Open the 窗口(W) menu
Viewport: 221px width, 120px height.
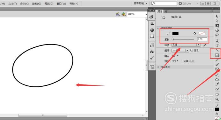click(x=61, y=4)
